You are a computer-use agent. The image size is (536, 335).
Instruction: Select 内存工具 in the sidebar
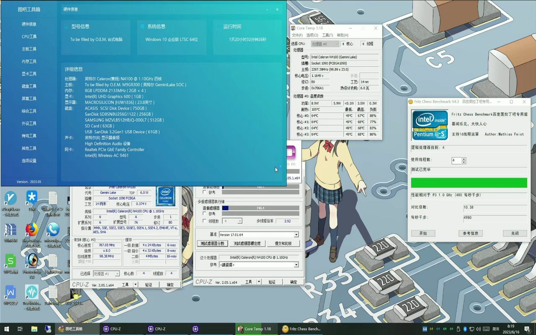coord(29,61)
